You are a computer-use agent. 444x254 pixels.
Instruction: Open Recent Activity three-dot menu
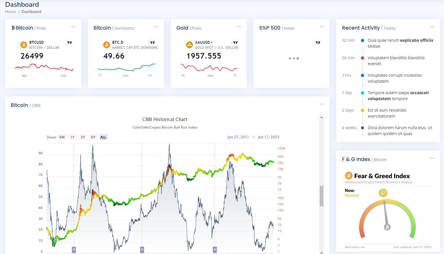pos(432,27)
